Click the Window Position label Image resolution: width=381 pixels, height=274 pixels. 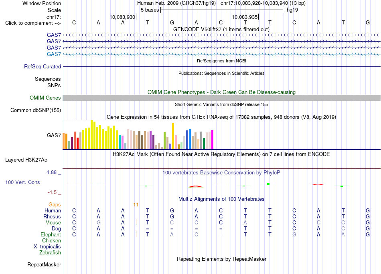pyautogui.click(x=42, y=3)
